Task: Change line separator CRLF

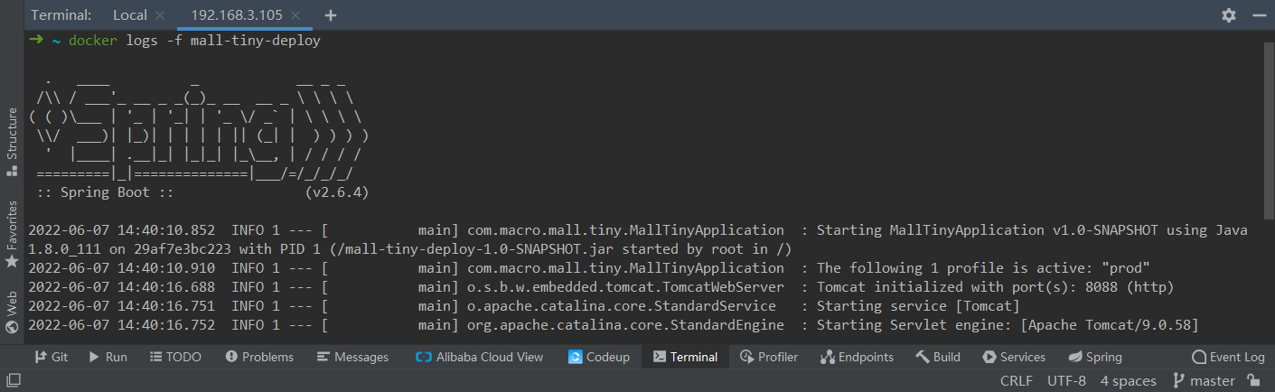Action: click(1017, 381)
